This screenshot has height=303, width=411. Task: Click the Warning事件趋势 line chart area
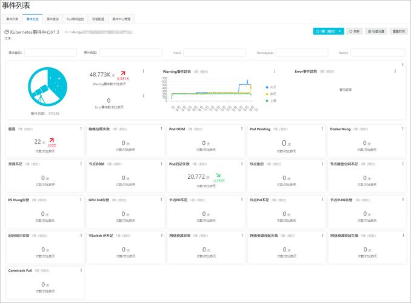coord(212,90)
